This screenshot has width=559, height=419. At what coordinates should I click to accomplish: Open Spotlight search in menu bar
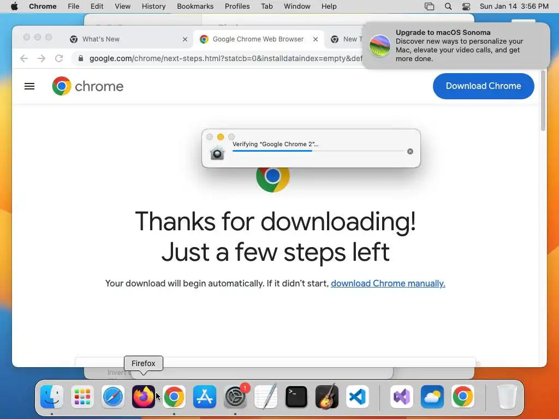[x=448, y=7]
